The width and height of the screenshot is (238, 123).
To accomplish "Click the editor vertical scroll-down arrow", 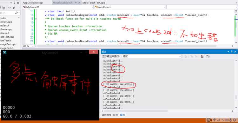I will click(236, 43).
